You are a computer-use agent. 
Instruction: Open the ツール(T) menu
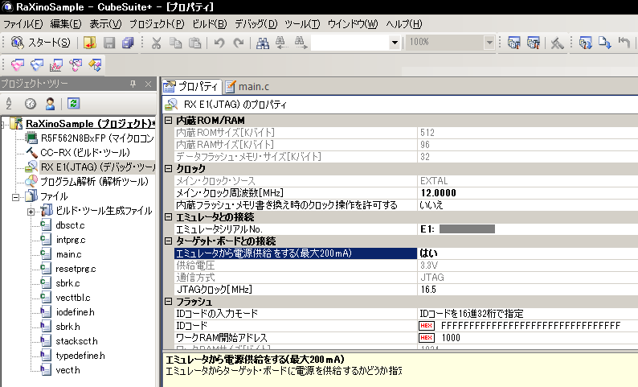302,24
